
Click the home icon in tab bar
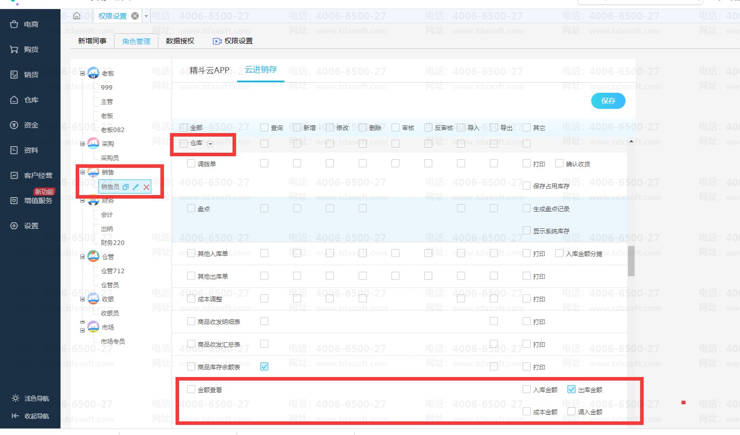[77, 16]
